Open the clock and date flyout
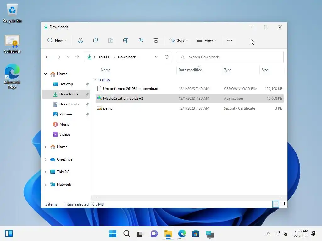The height and width of the screenshot is (241, 322). point(300,233)
